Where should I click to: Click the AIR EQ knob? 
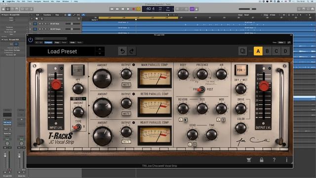tap(221, 74)
